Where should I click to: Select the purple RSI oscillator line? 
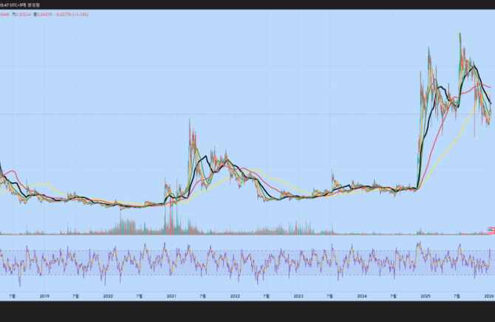pos(222,260)
